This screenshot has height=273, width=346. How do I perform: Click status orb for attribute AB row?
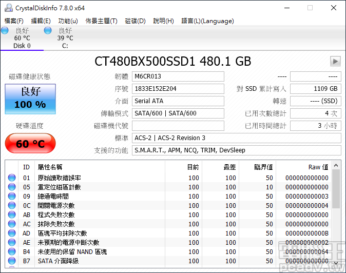coord(12,215)
